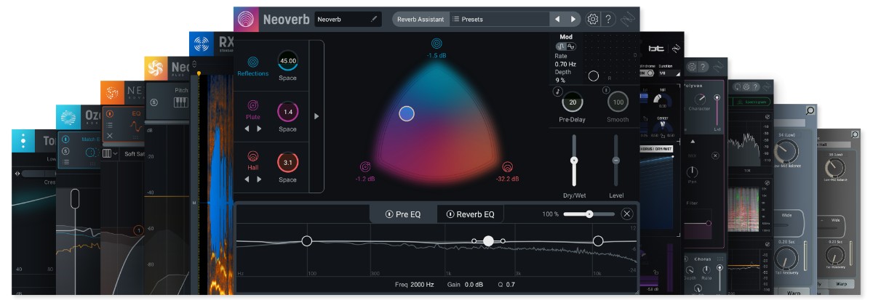The height and width of the screenshot is (300, 873).
Task: Open Neoverb help question mark
Action: pyautogui.click(x=610, y=19)
